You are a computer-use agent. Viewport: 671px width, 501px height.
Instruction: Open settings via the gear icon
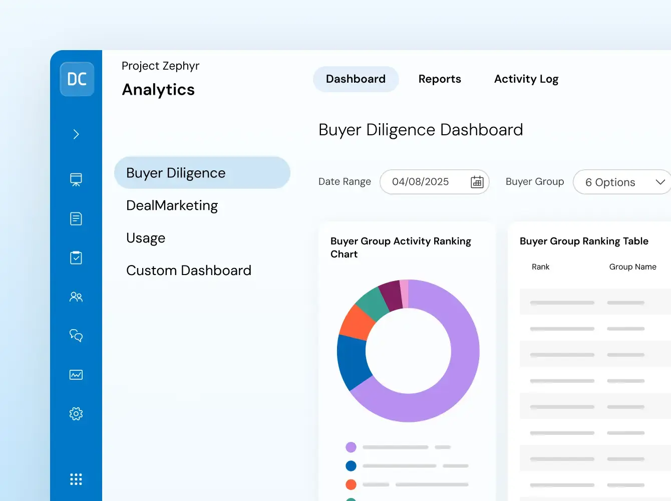tap(76, 414)
